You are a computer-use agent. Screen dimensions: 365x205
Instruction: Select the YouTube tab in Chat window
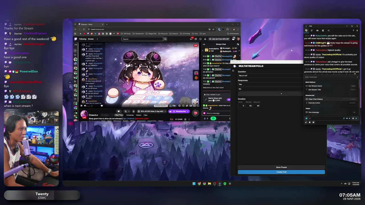pyautogui.click(x=317, y=30)
